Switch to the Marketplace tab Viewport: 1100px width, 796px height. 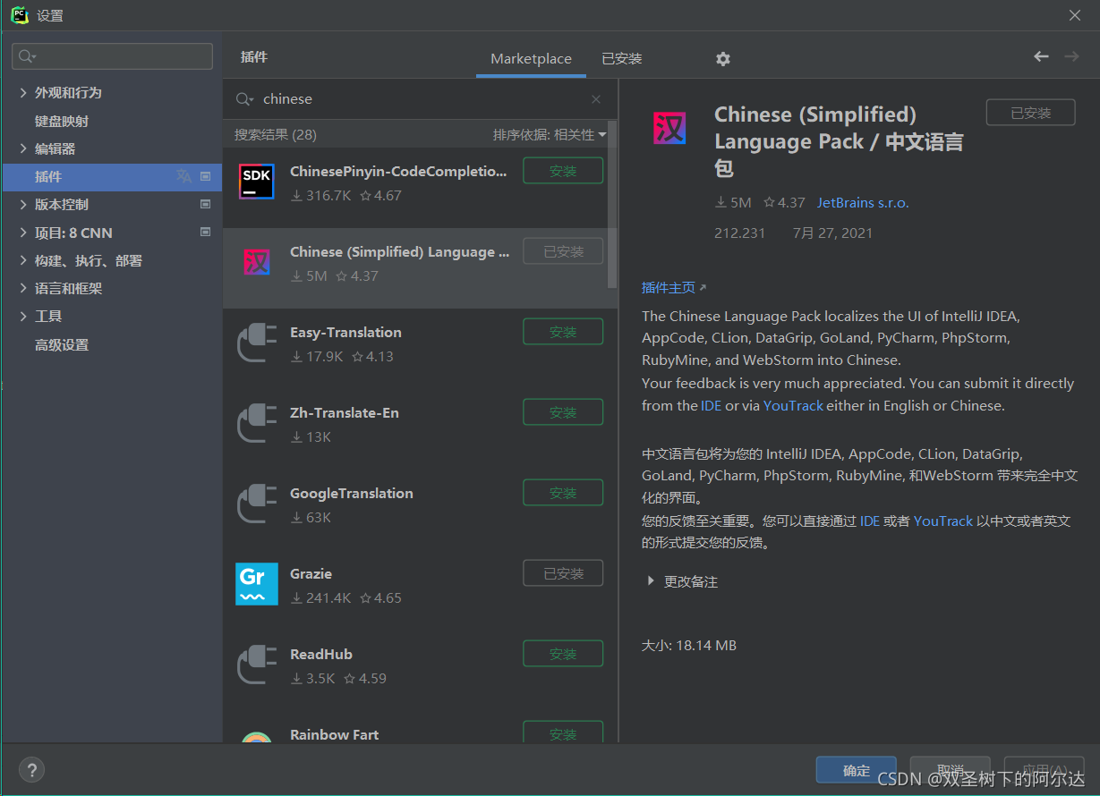click(x=531, y=59)
